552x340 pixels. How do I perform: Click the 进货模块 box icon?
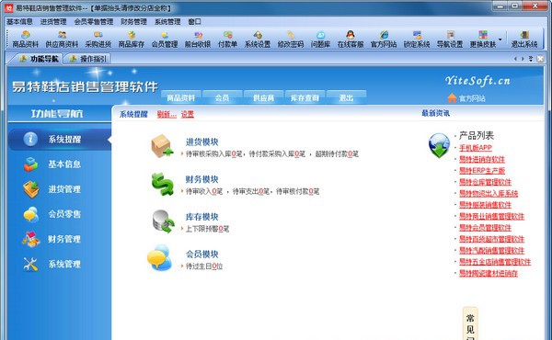tap(162, 146)
